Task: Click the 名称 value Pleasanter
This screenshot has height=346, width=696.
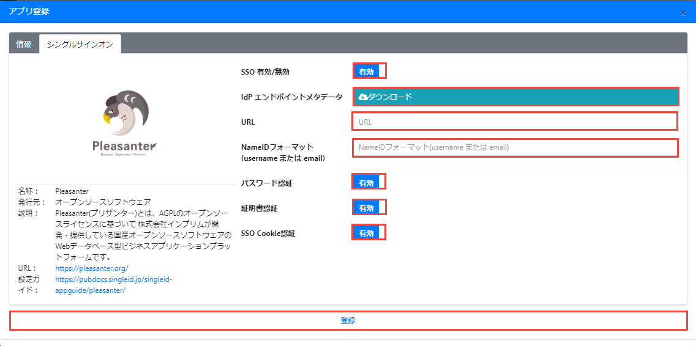Action: tap(72, 191)
